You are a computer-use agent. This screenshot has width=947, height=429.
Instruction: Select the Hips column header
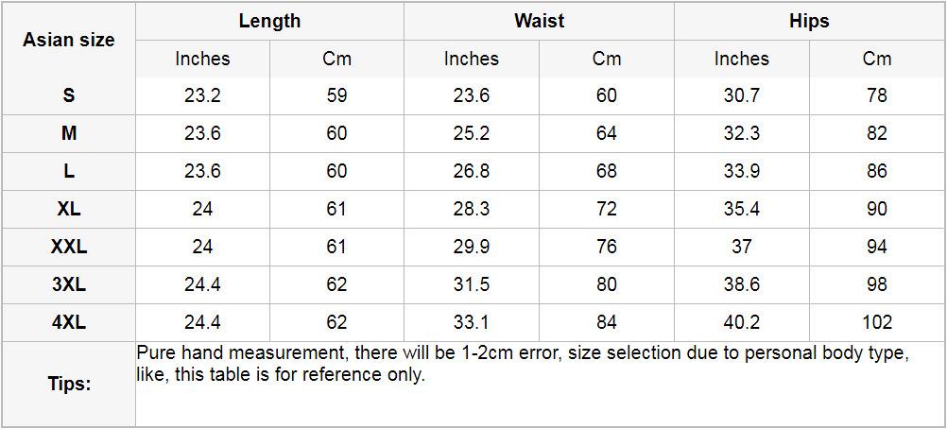tap(809, 21)
